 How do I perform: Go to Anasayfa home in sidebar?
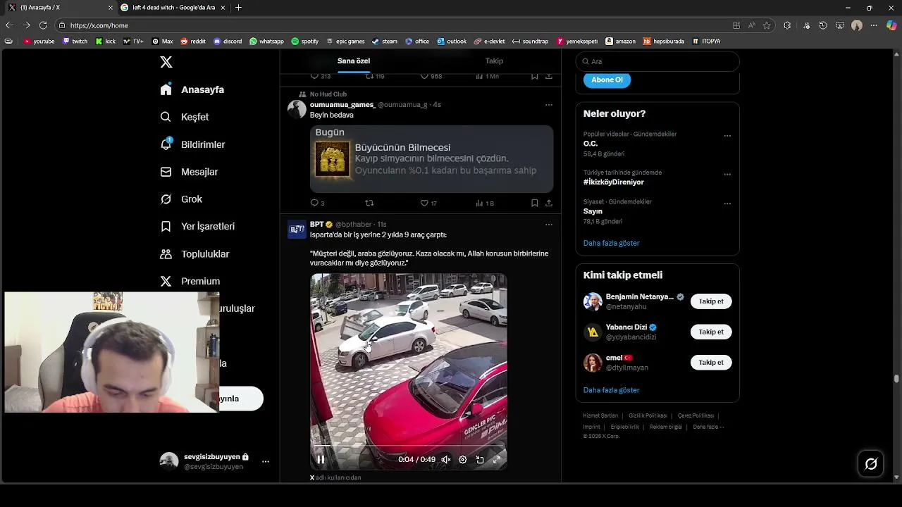click(192, 89)
